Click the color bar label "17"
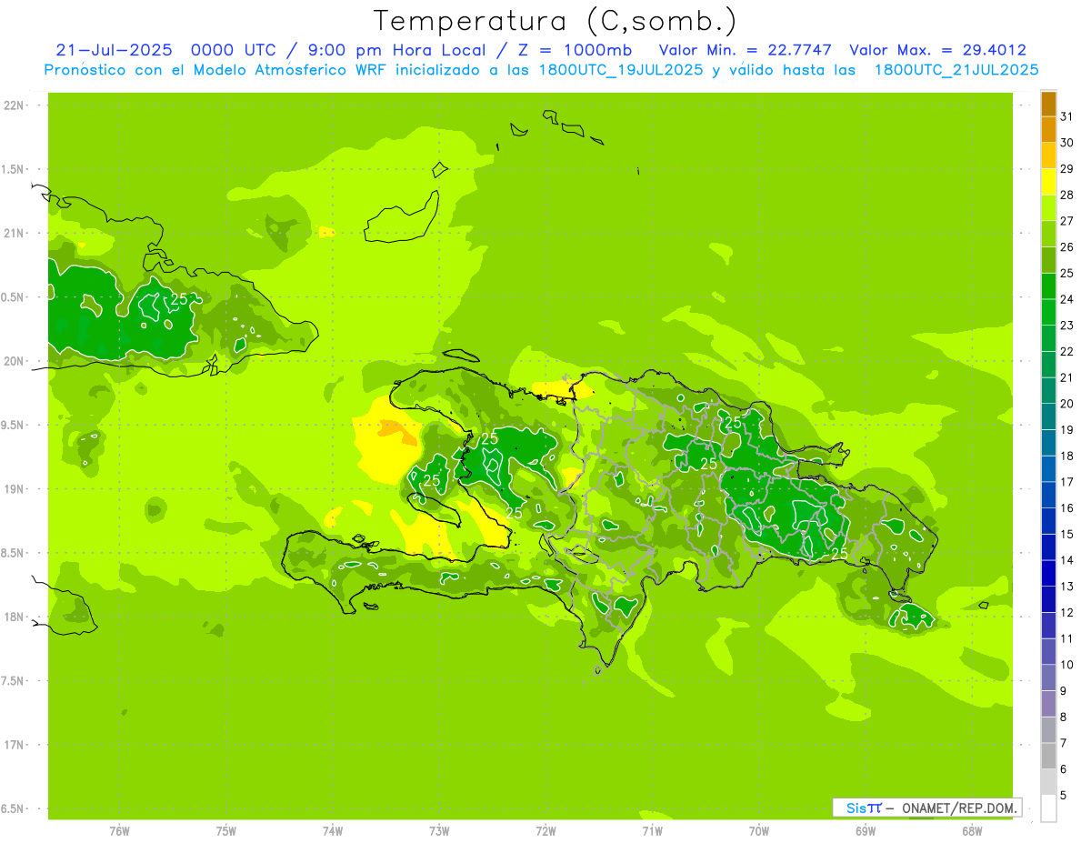Image resolution: width=1091 pixels, height=843 pixels. tap(1066, 482)
